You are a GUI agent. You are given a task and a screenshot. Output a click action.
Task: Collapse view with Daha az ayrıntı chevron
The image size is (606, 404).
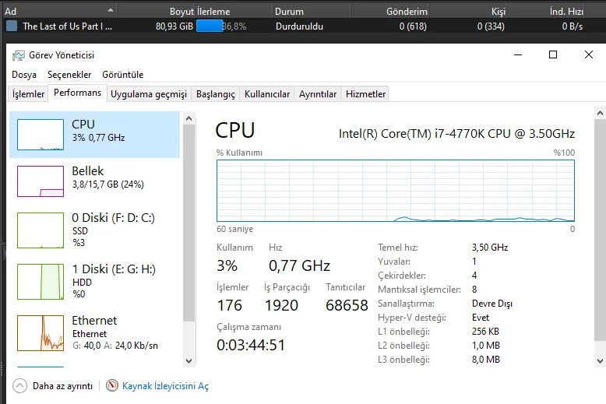click(19, 385)
